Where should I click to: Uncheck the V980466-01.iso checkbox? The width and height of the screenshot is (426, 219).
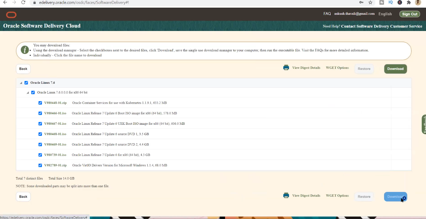click(40, 113)
